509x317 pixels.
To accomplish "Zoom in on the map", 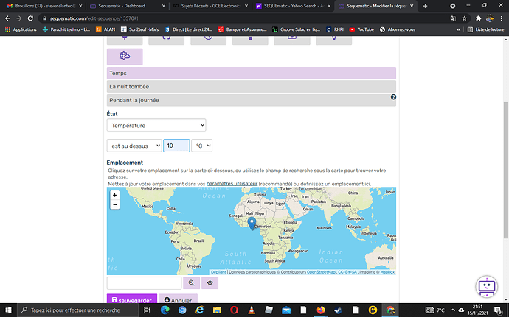I will point(114,196).
